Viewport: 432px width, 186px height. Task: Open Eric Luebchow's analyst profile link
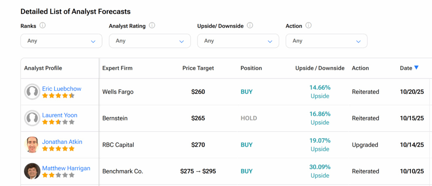(x=62, y=89)
